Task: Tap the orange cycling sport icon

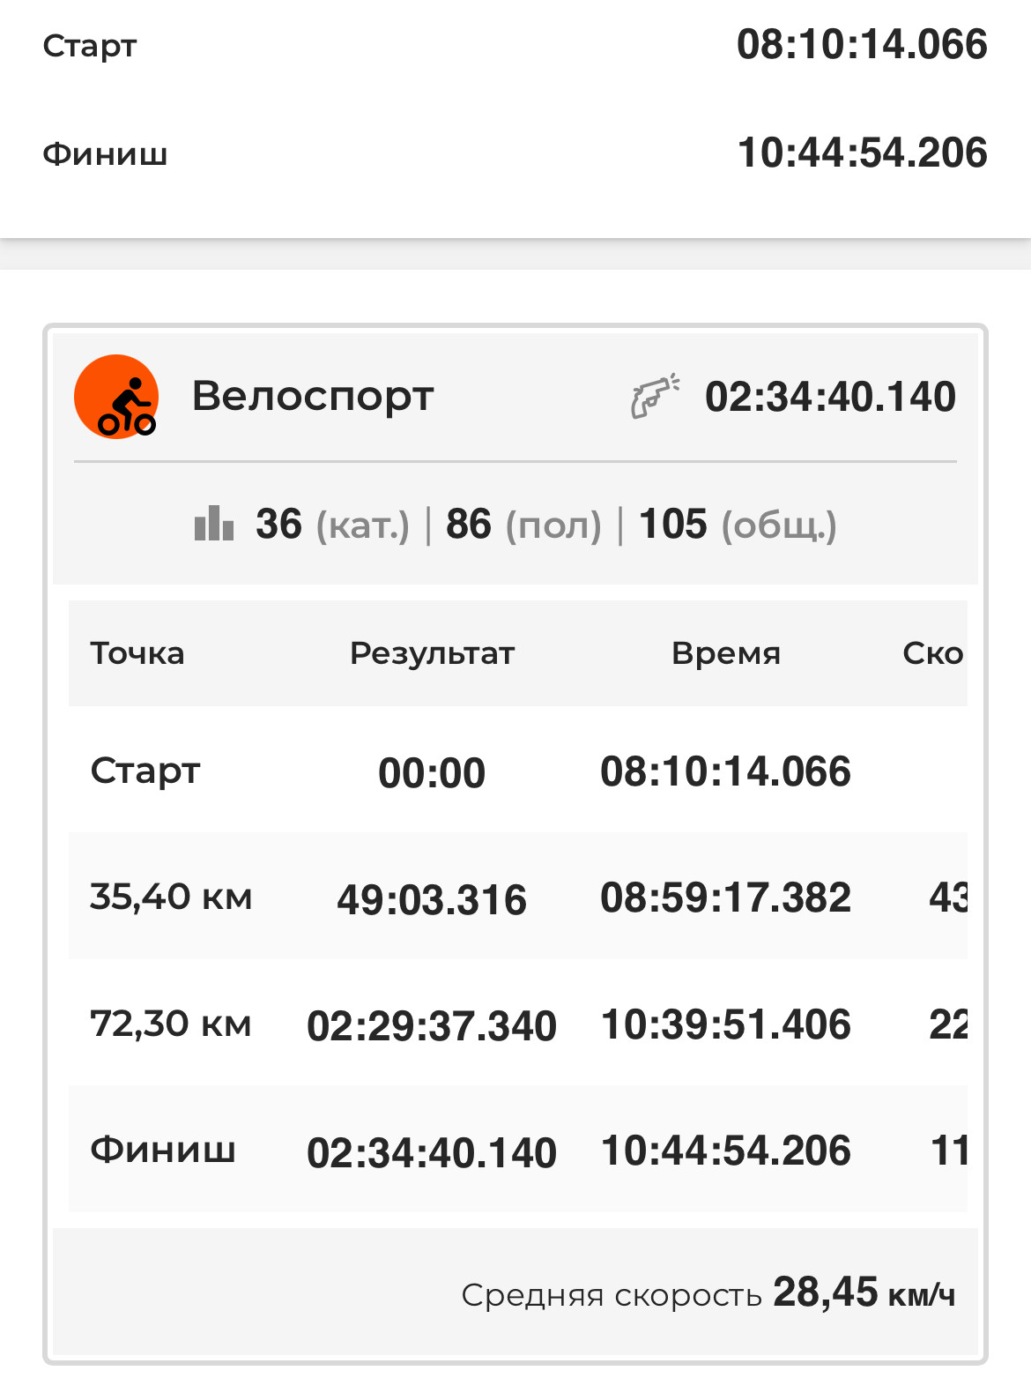Action: (x=116, y=397)
